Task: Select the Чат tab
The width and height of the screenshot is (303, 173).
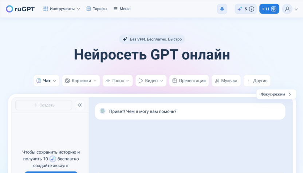Action: (x=46, y=80)
